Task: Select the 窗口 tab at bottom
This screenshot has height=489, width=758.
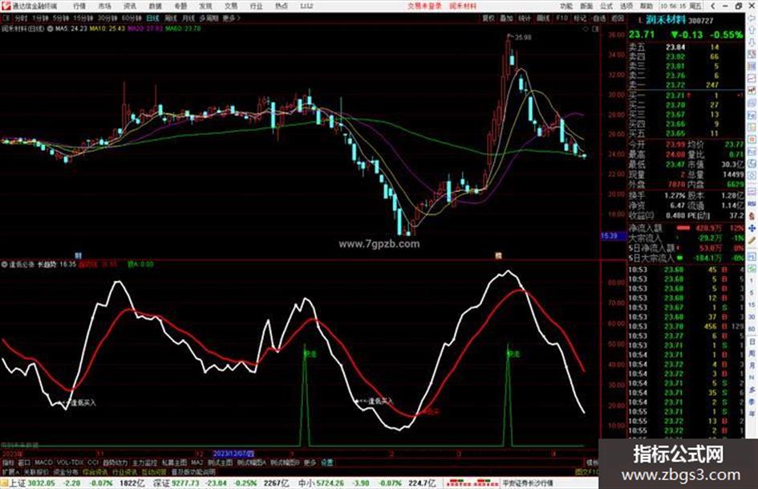Action: pos(24,463)
